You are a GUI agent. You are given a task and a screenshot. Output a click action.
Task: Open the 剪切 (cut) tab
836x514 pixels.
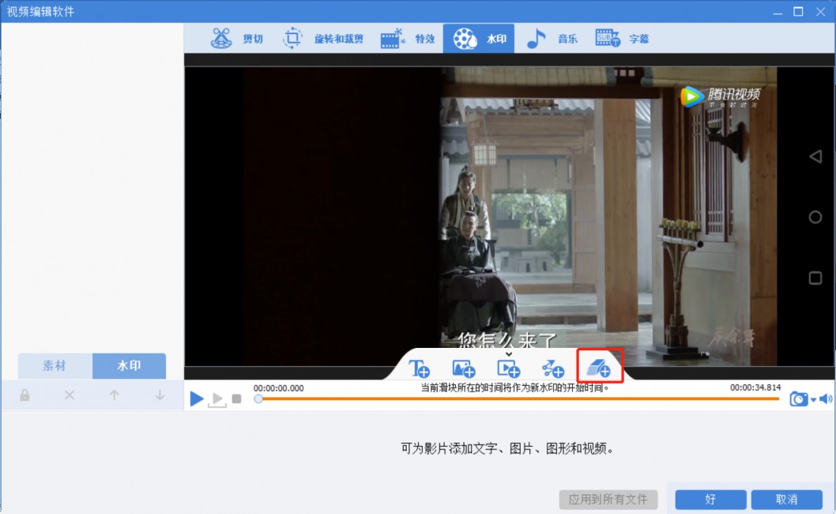[x=237, y=39]
